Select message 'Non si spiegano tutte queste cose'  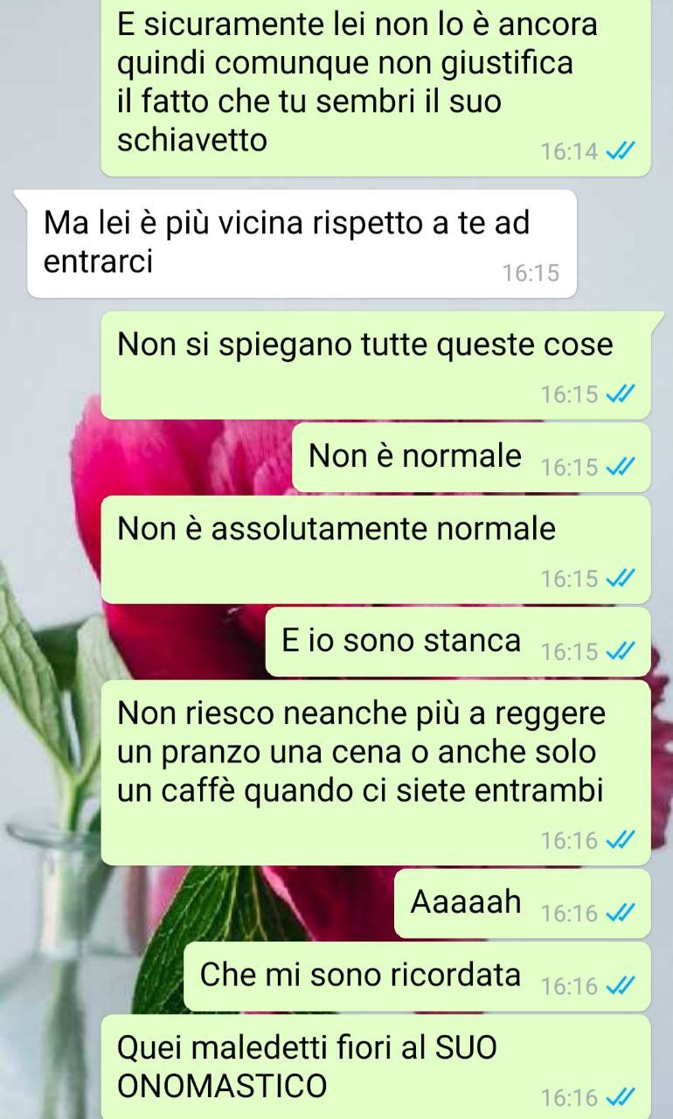pos(376,365)
